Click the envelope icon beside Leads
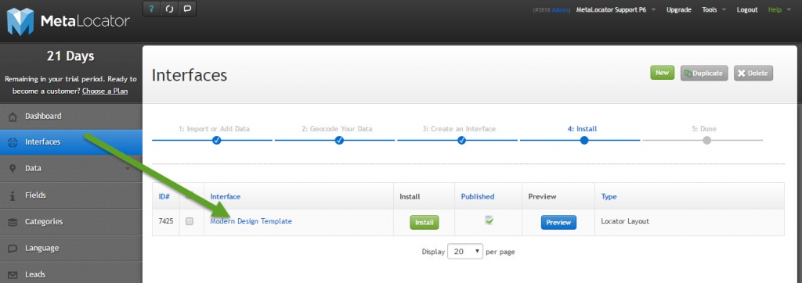Viewport: 802px width, 283px height. pyautogui.click(x=13, y=275)
